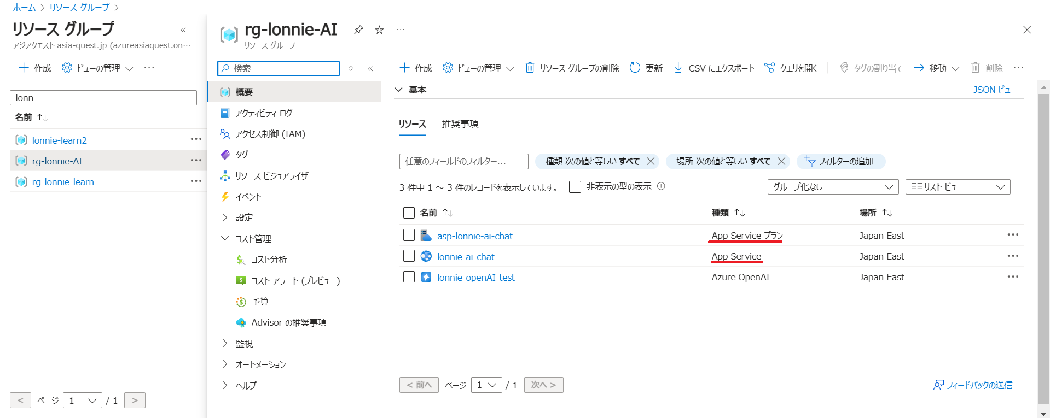
Task: Select the 概要 menu item
Action: coord(294,92)
